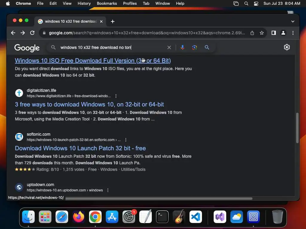Open the Apple menu
306x229 pixels.
tap(8, 3)
